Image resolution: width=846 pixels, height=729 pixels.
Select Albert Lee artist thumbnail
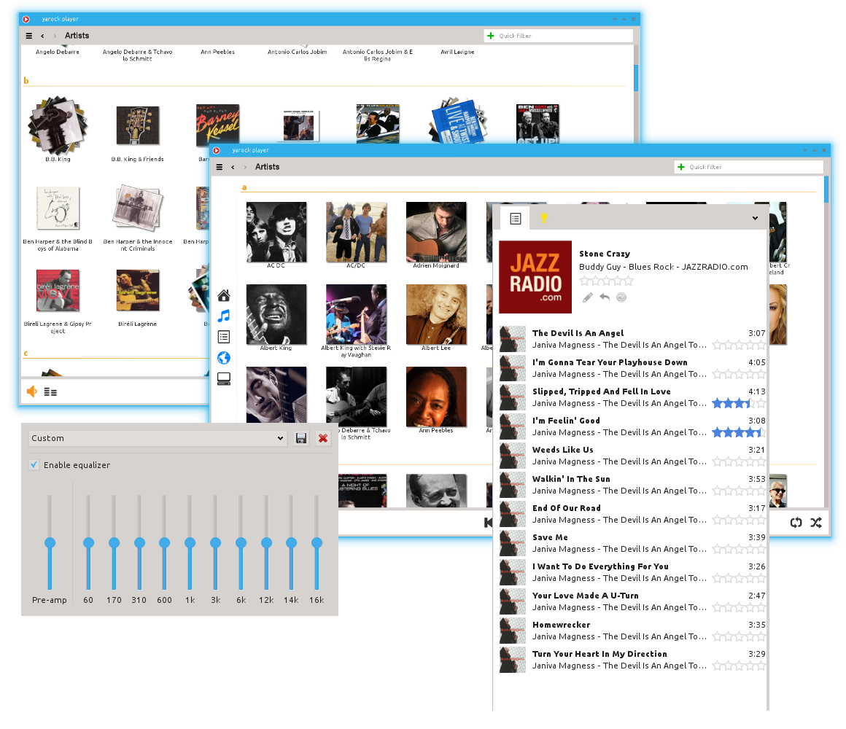click(x=436, y=315)
